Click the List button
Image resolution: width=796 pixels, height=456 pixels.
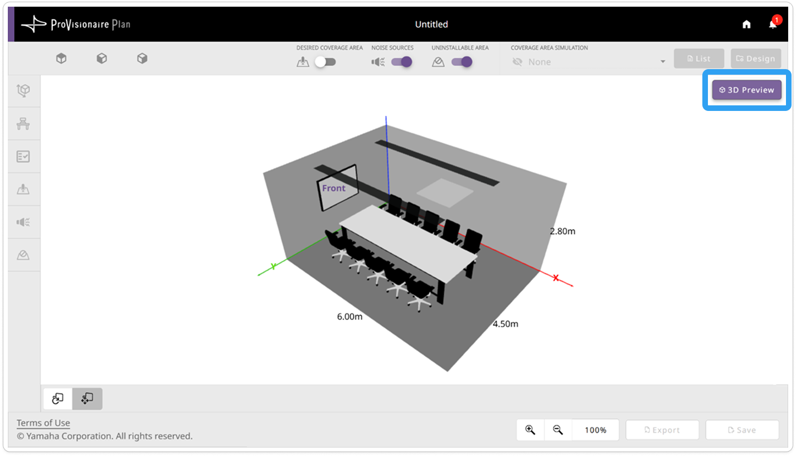[699, 59]
